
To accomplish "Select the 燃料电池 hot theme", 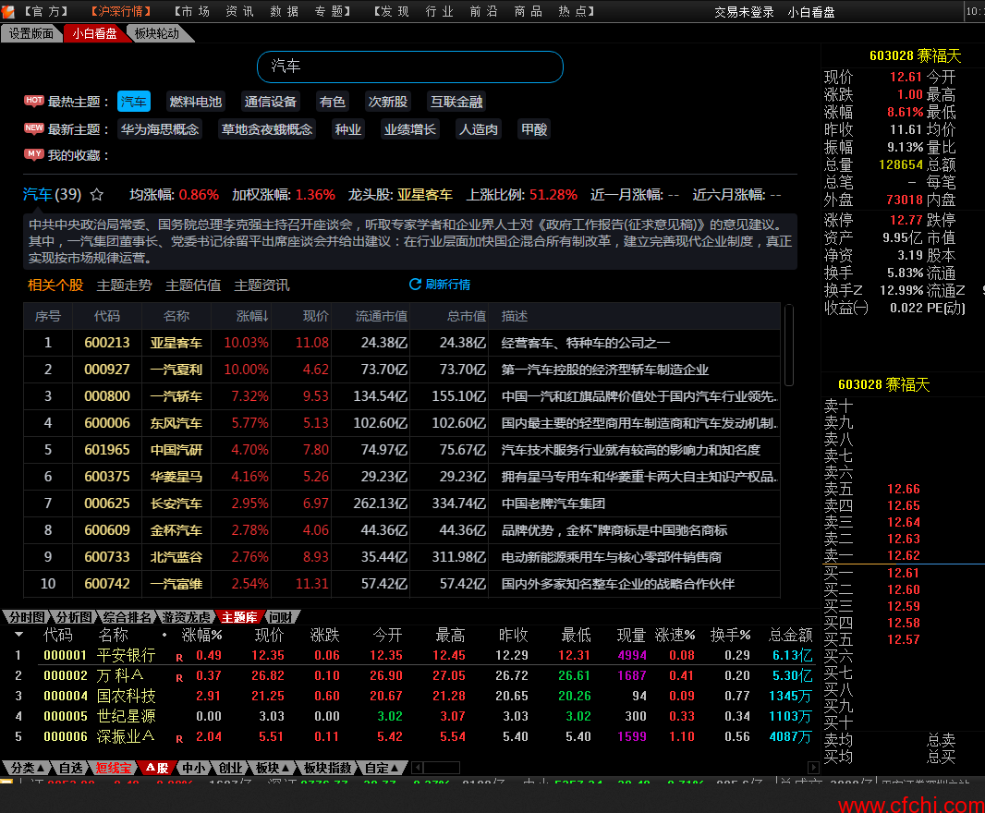I will [195, 101].
